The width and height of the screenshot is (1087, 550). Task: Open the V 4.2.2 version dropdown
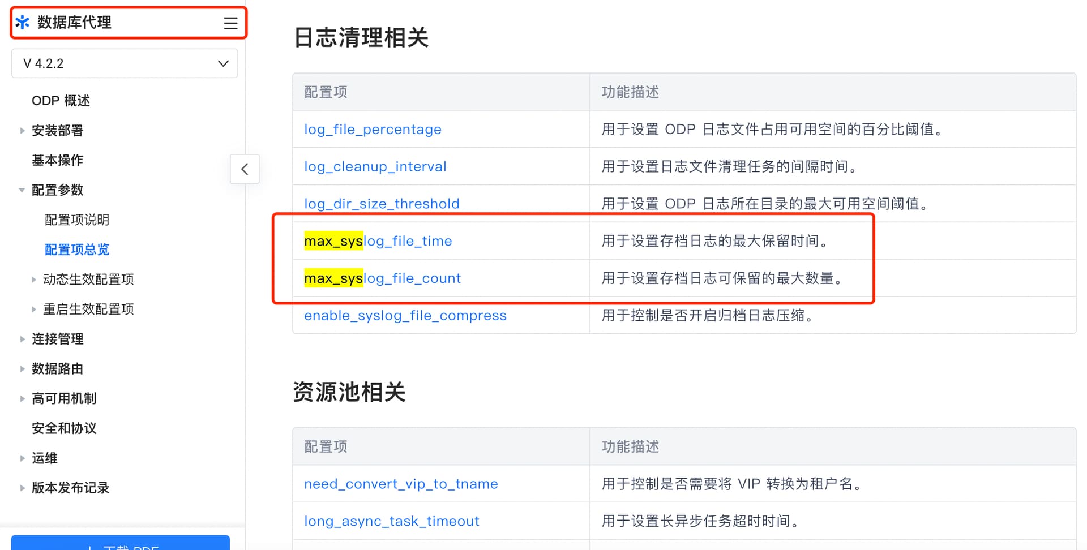tap(125, 63)
